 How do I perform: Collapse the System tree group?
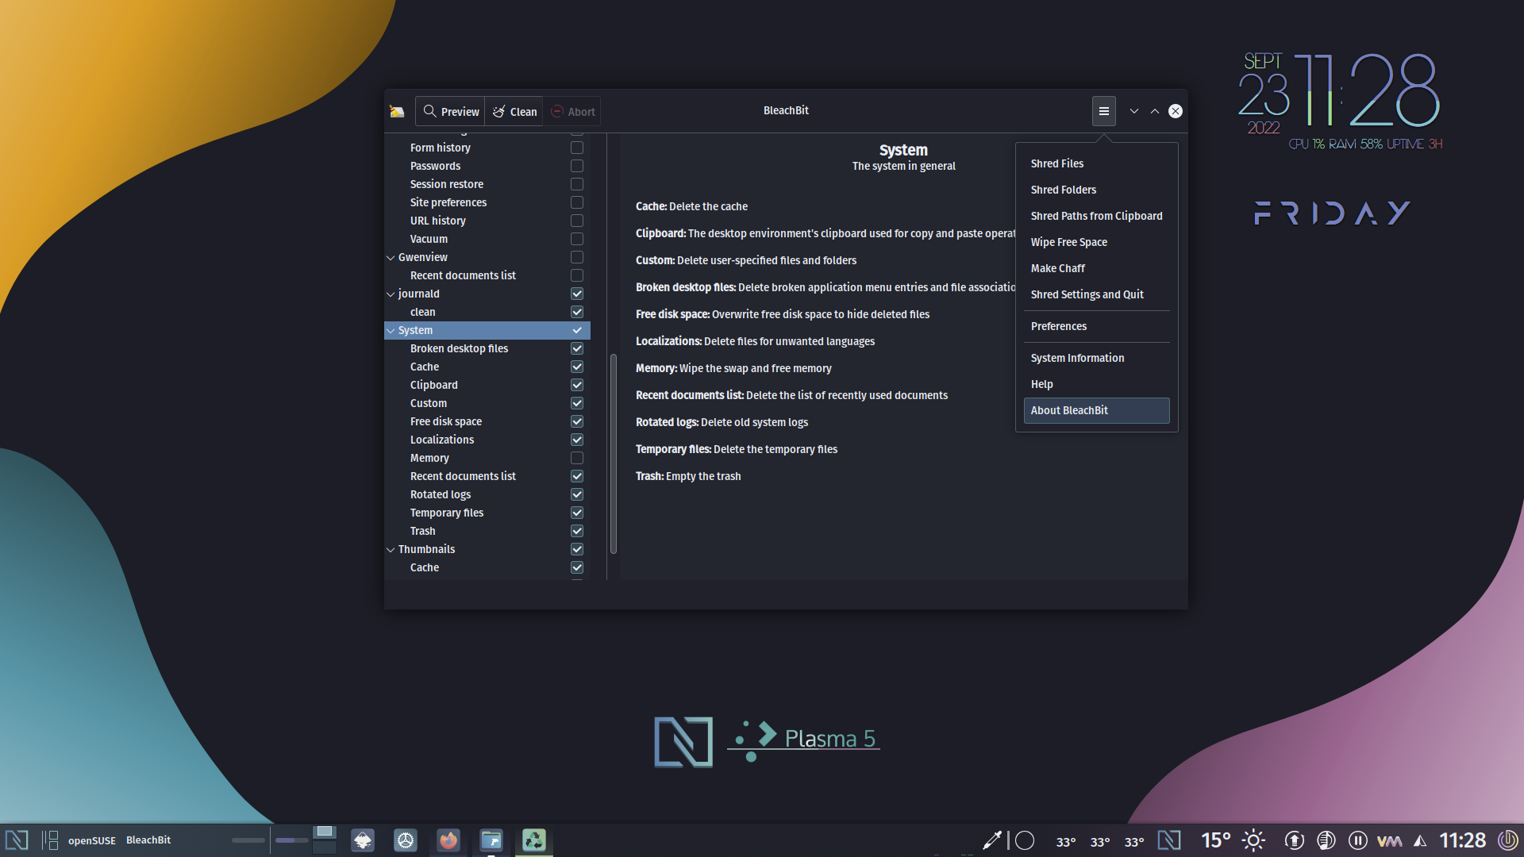[x=391, y=330]
